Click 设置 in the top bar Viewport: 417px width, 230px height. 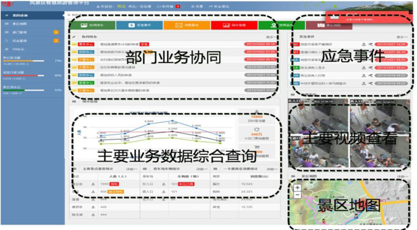click(x=197, y=6)
